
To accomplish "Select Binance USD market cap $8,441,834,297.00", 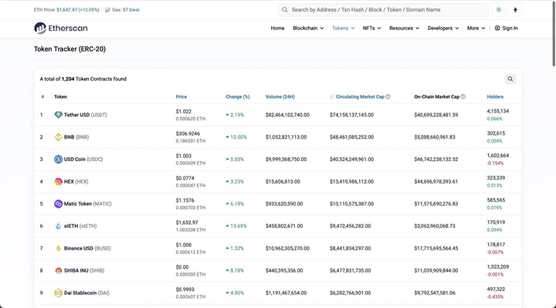I will point(351,249).
